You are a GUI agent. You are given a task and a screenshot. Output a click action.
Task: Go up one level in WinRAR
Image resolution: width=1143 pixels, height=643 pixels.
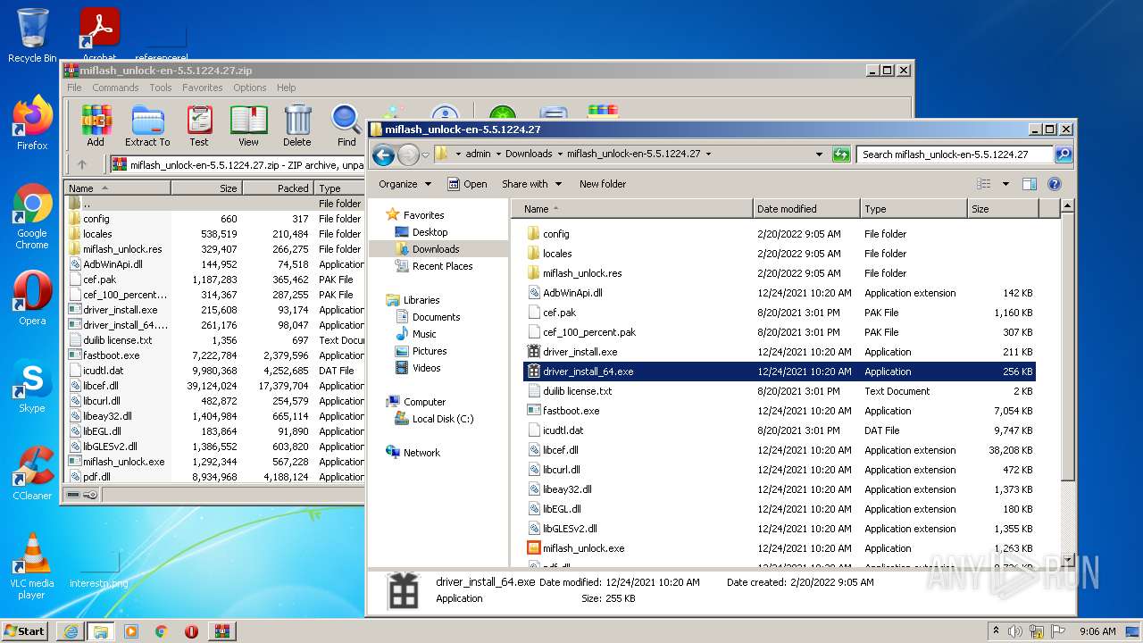(82, 164)
